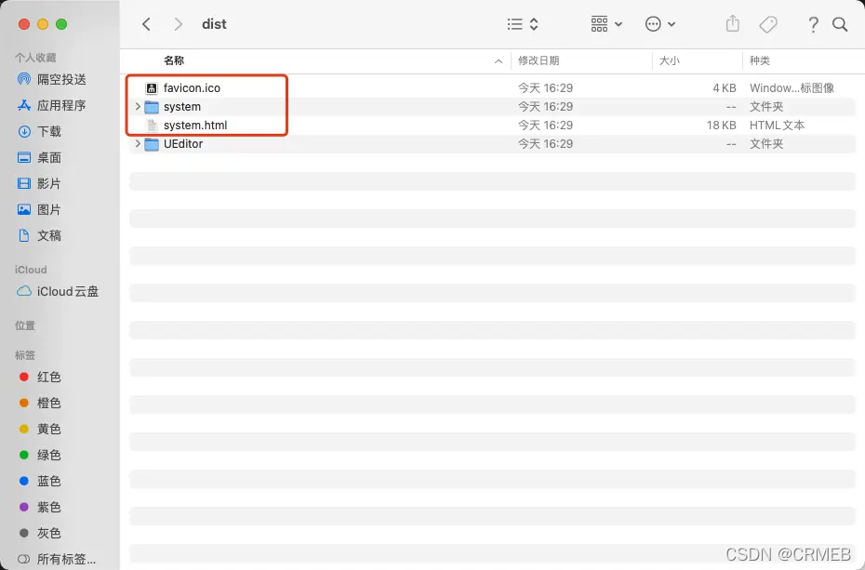Filter by the 蓝色 tag
The height and width of the screenshot is (570, 865).
point(40,482)
